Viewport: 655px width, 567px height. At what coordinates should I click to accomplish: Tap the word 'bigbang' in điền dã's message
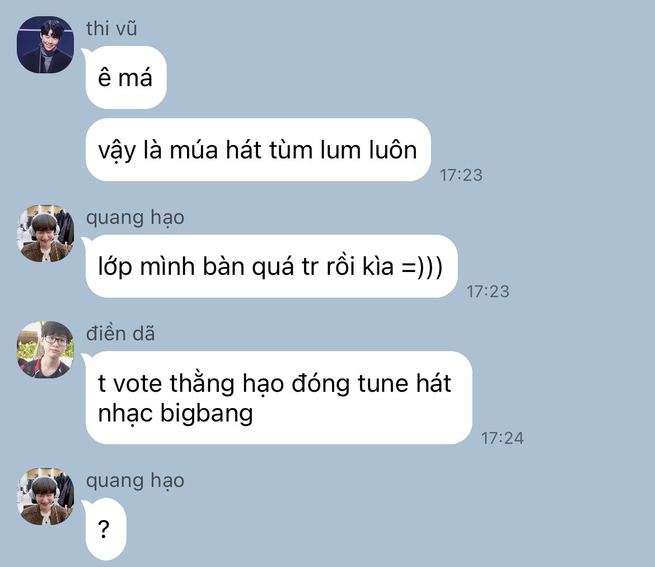tap(207, 414)
